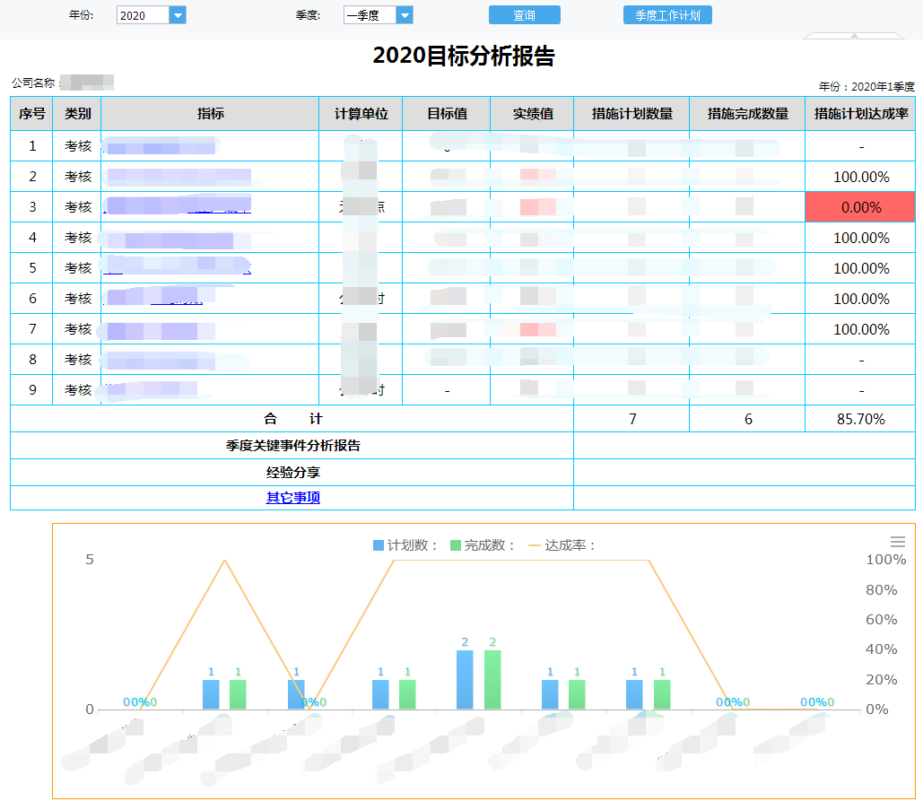Screen dimensions: 923x801
Task: Click the 措施完成数量 column header
Action: [747, 114]
